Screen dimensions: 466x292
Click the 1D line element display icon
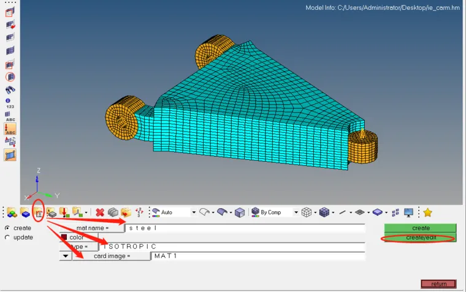[x=342, y=212]
